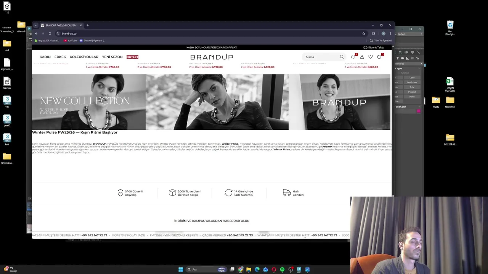The image size is (488, 274).
Task: Open Chrome three-dot menu
Action: click(x=390, y=33)
